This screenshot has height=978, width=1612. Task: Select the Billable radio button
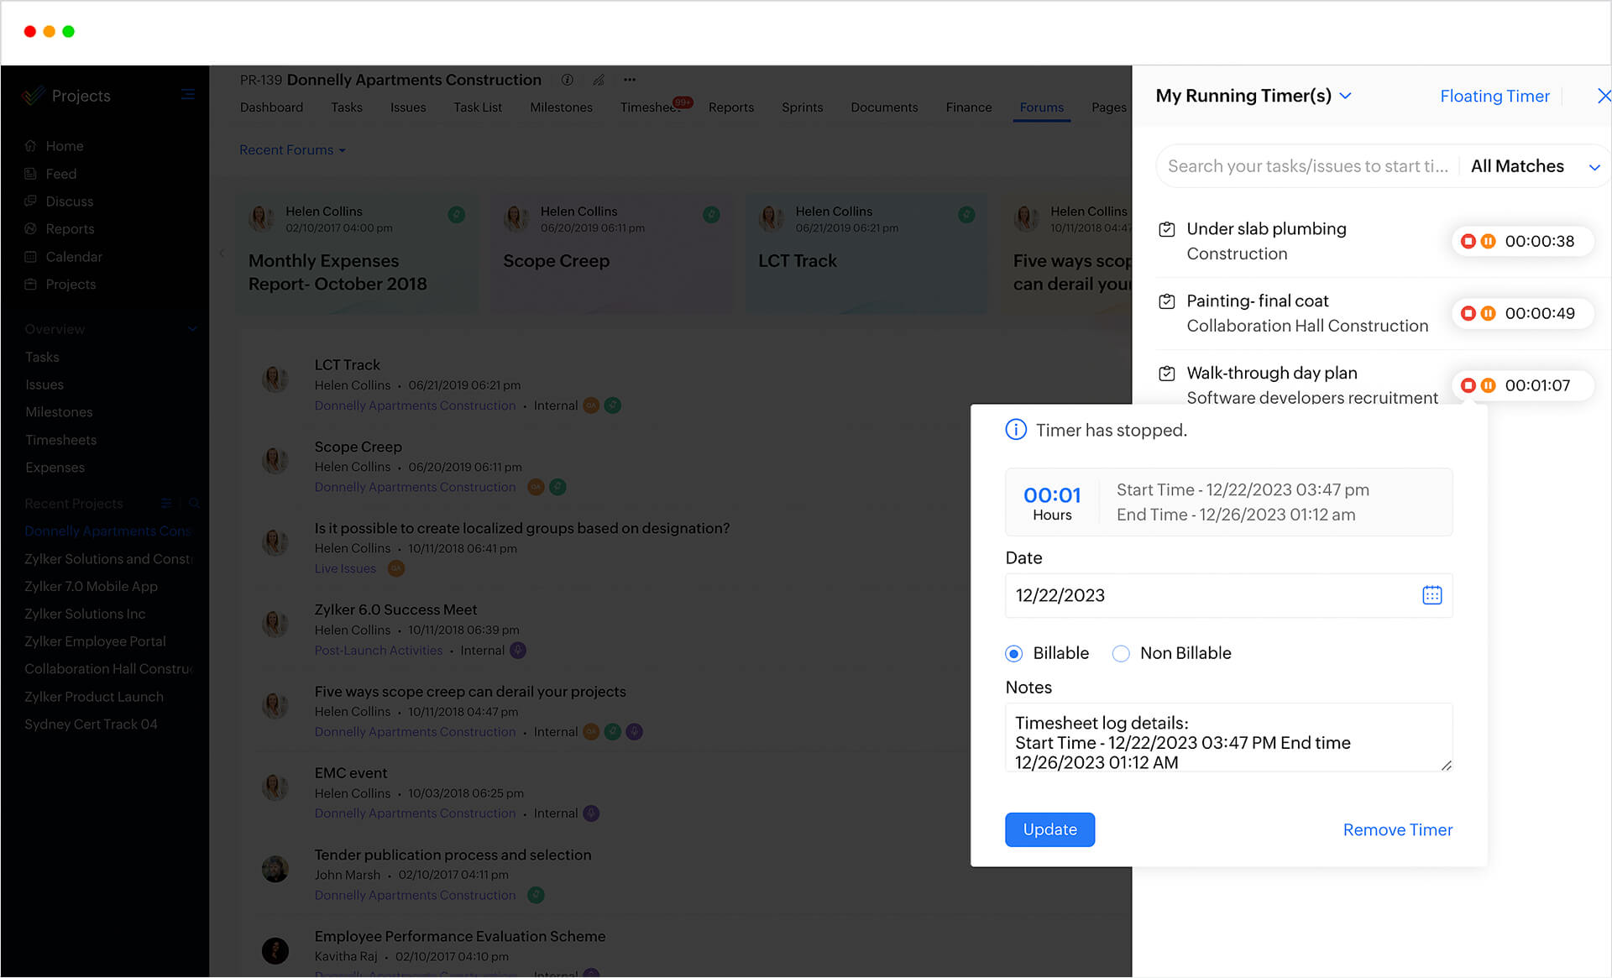1014,653
